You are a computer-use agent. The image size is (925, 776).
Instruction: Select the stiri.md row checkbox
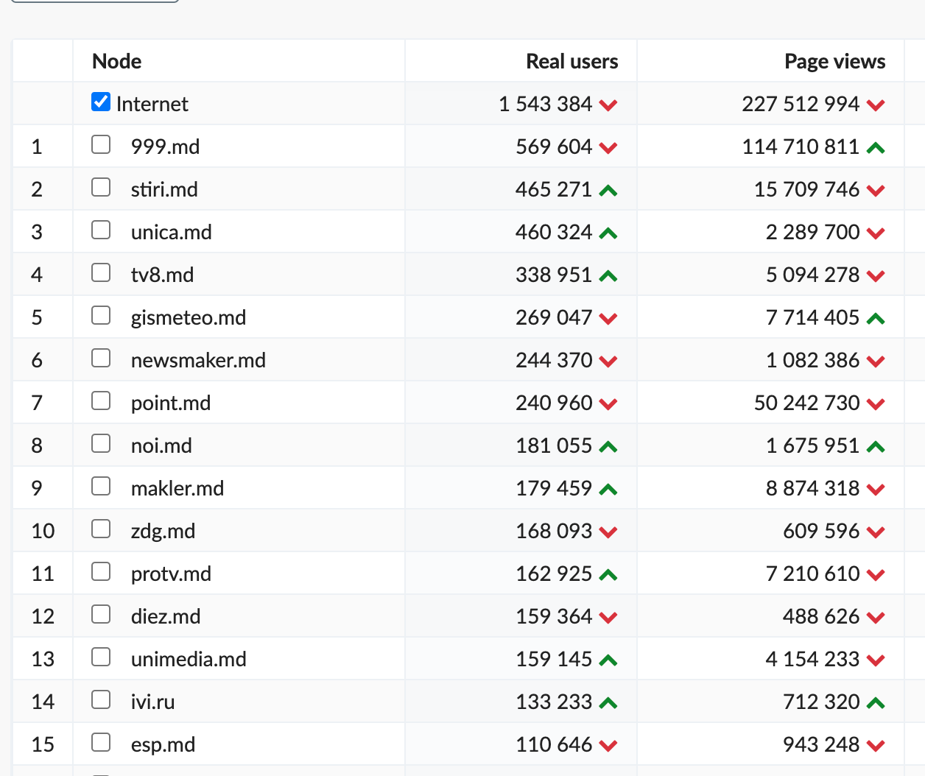(101, 187)
